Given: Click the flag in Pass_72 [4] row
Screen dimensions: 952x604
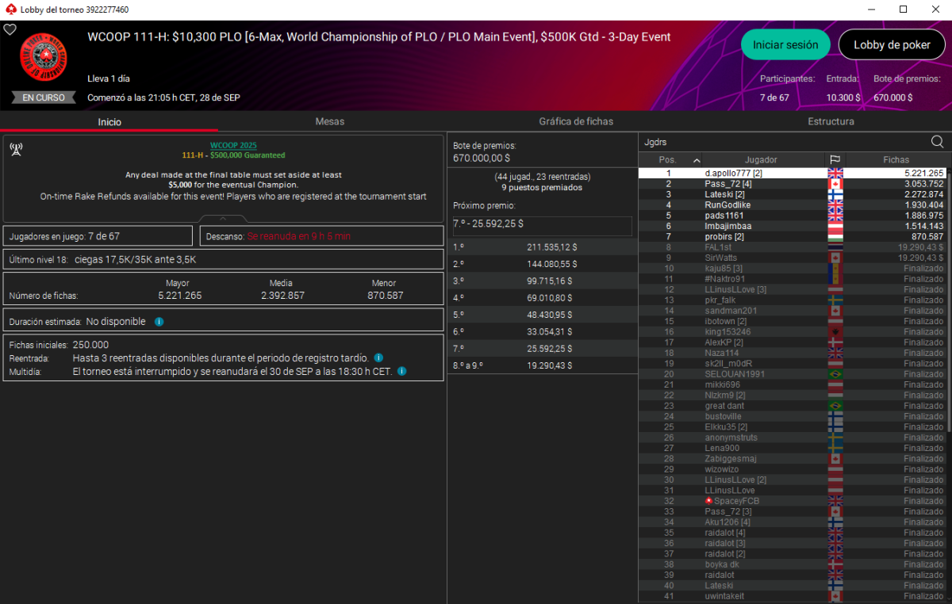Looking at the screenshot, I should click(835, 184).
